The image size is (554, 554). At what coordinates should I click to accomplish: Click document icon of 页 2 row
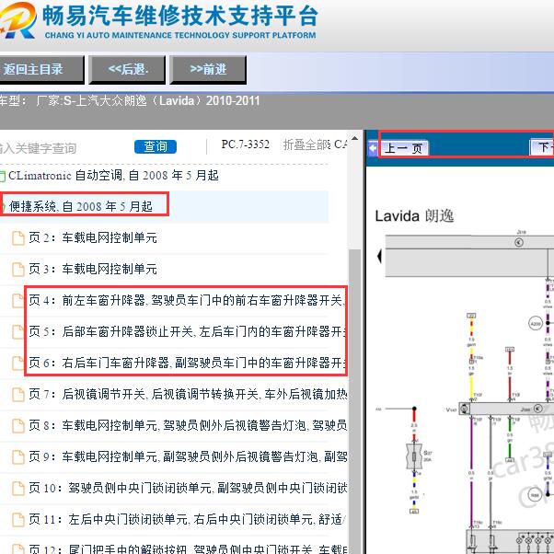click(x=18, y=238)
